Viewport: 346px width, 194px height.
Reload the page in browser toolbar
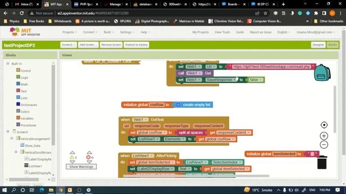(22, 13)
